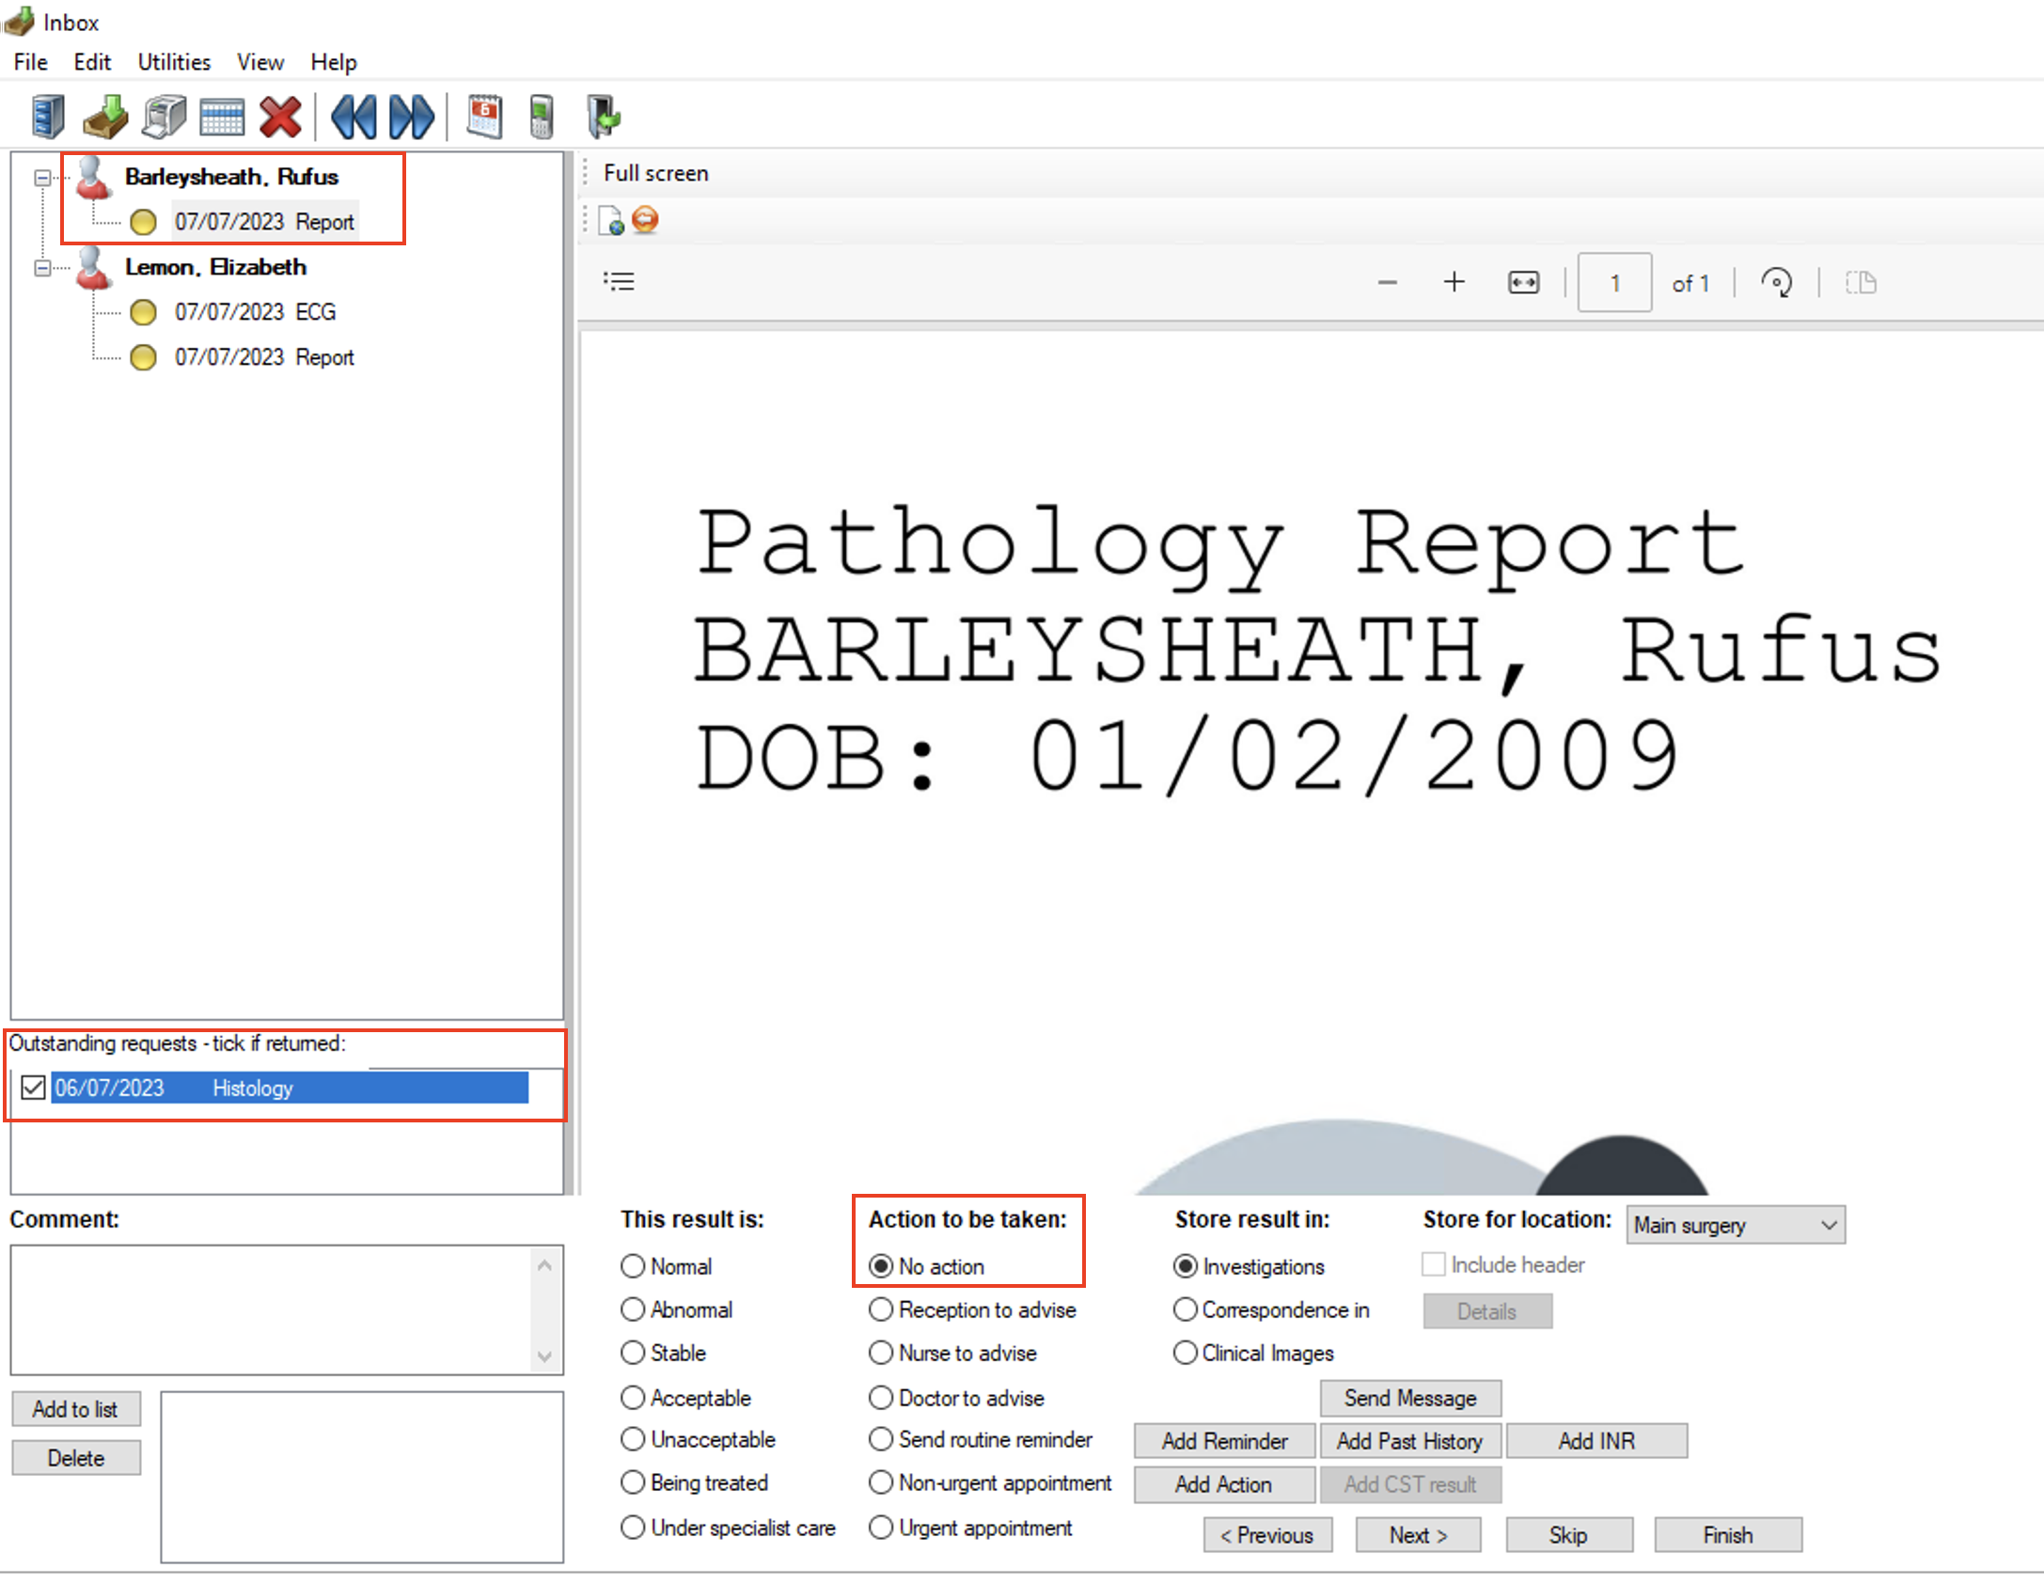
Task: Zoom out with the minus icon
Action: [1387, 282]
